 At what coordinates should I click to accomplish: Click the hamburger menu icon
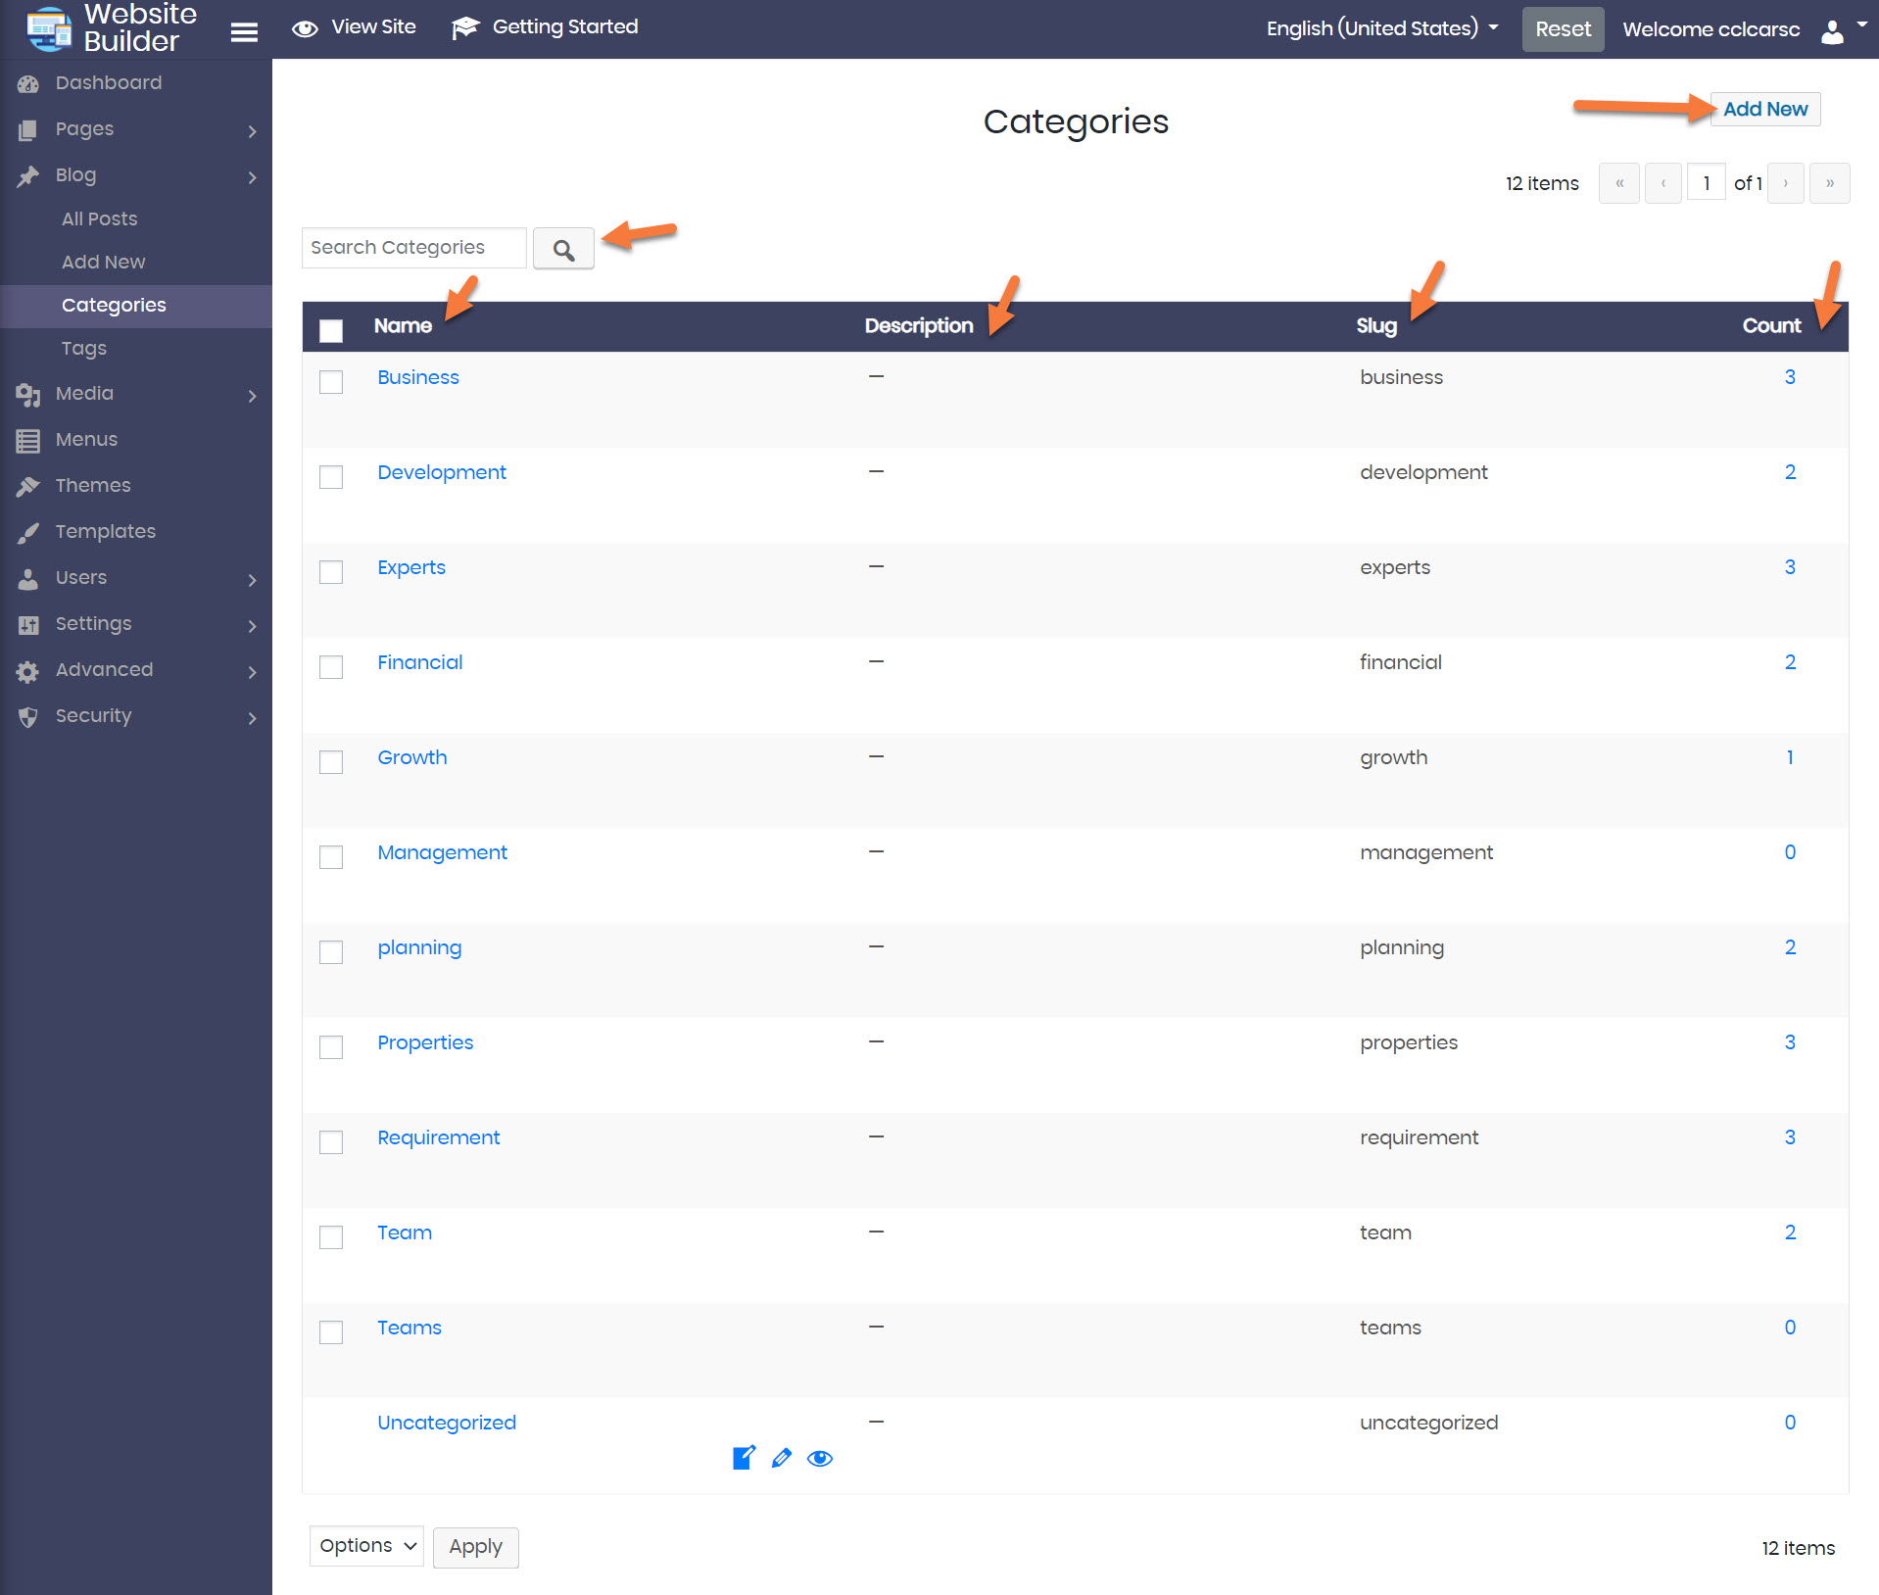[x=244, y=31]
